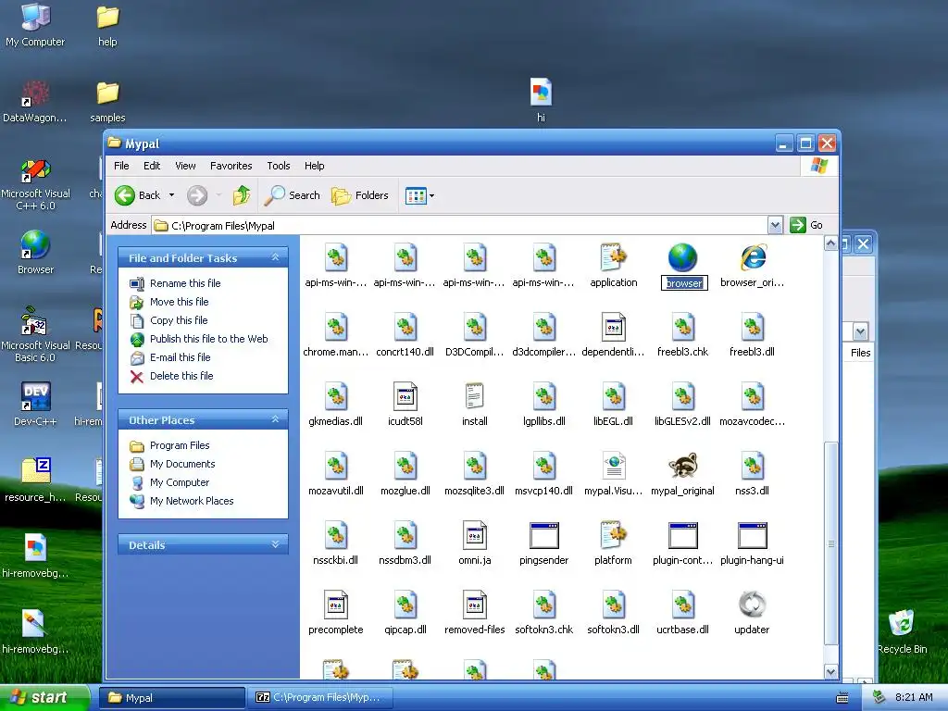Select the omni.ja file
The width and height of the screenshot is (948, 711).
[475, 536]
